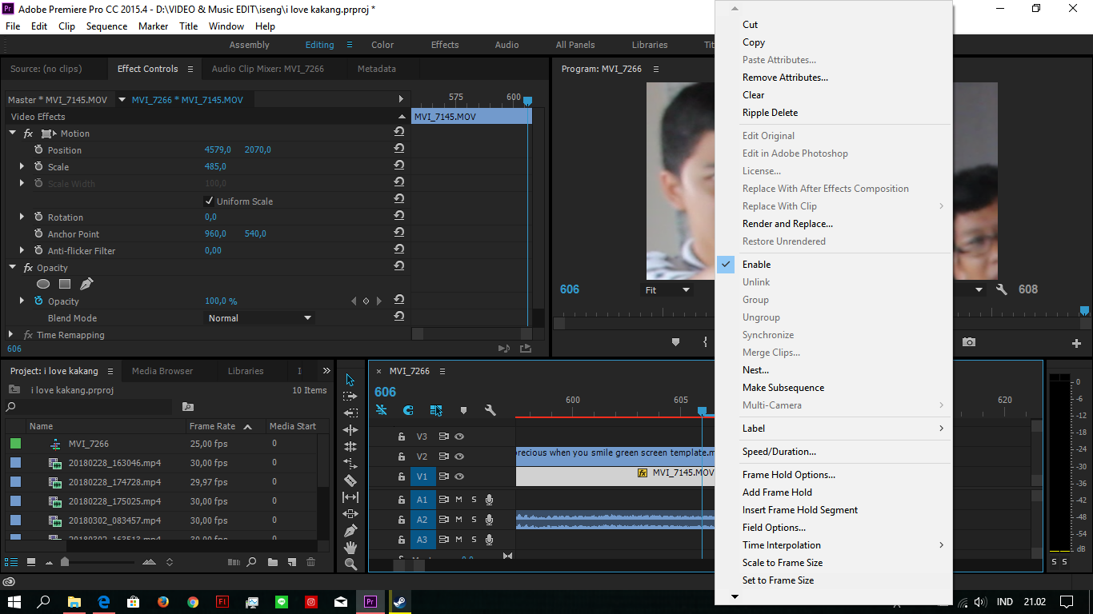Screen dimensions: 1093x614
Task: Open the Sequence menu
Action: [107, 26]
